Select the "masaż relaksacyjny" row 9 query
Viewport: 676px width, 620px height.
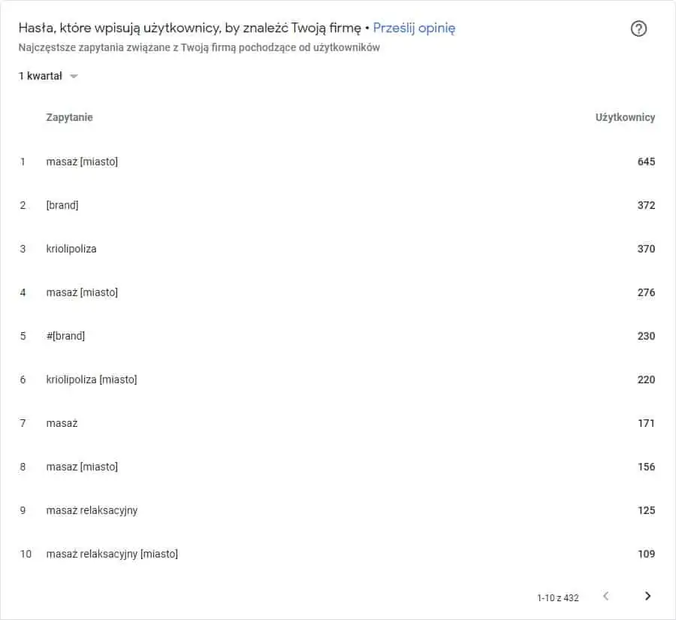coord(92,510)
